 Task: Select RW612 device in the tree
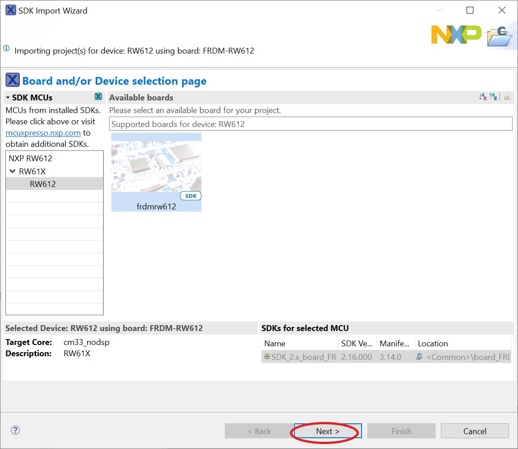[x=43, y=184]
